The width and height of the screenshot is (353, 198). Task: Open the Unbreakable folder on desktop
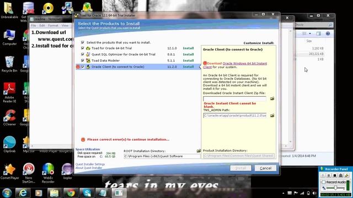tap(9, 10)
